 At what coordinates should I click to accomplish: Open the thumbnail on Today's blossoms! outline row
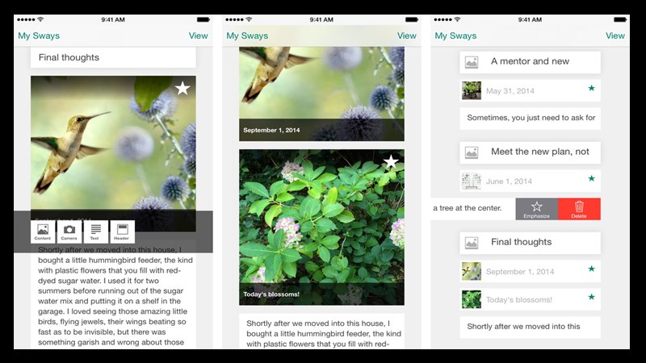(x=472, y=299)
